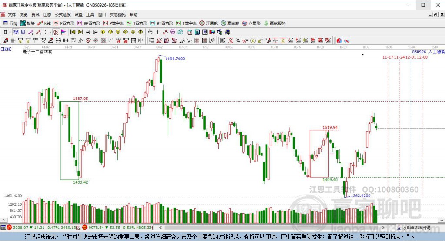Open the black triangle dropdown above the chart
Image resolution: width=445 pixels, height=241 pixels.
pos(362,54)
